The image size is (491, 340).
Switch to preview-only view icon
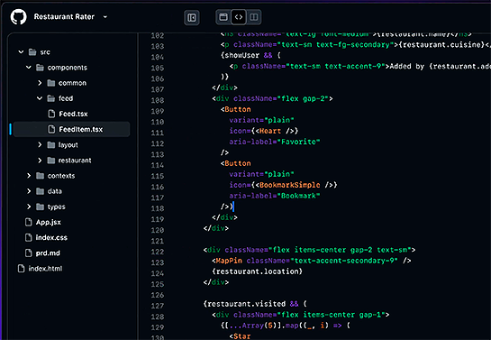[x=223, y=17]
